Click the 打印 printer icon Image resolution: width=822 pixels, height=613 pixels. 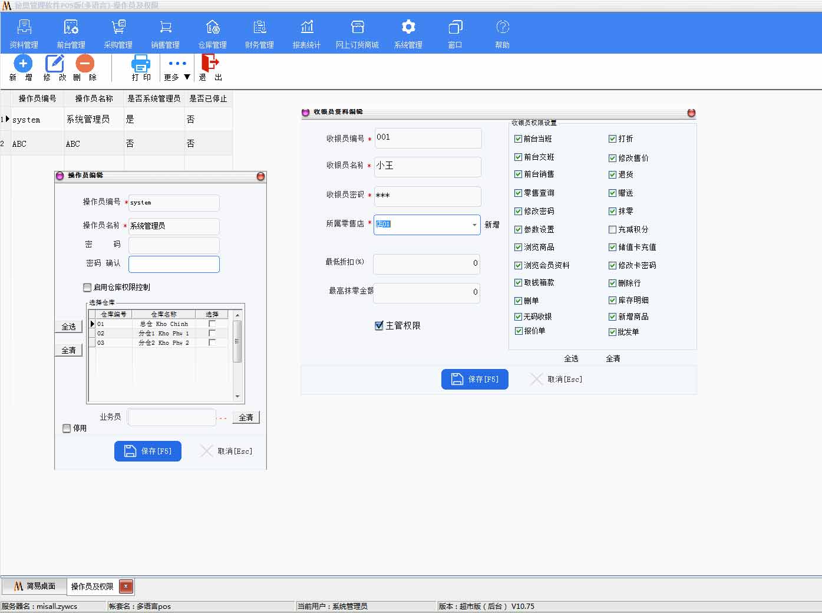pyautogui.click(x=141, y=63)
